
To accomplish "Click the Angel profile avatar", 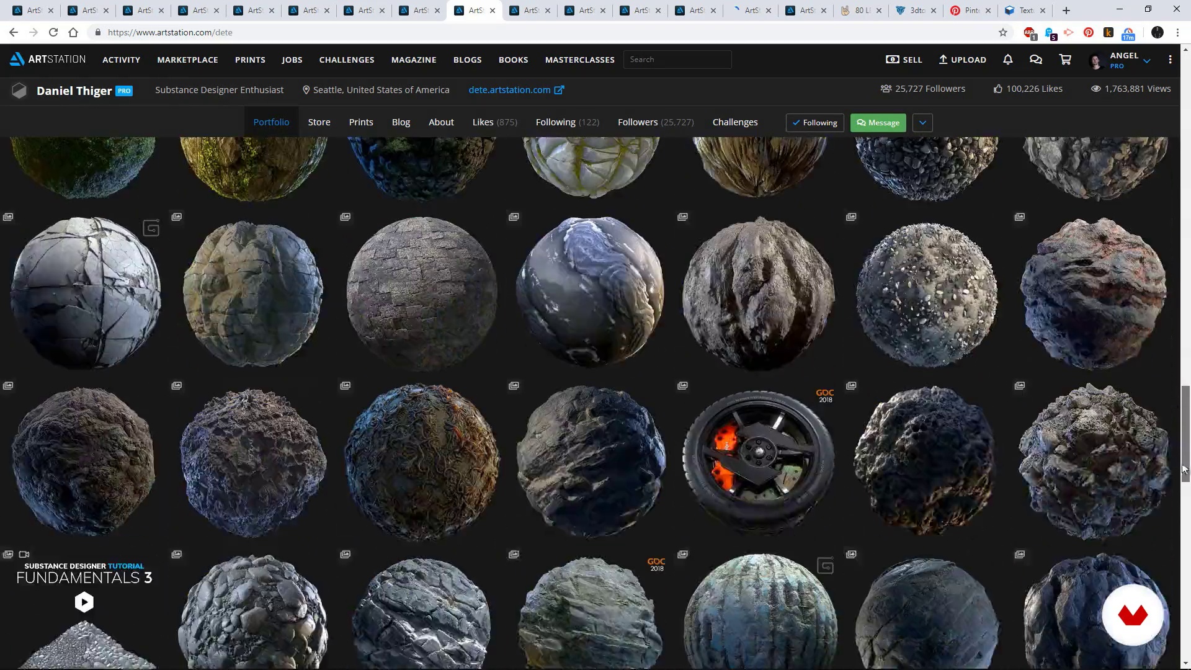I will pos(1095,60).
